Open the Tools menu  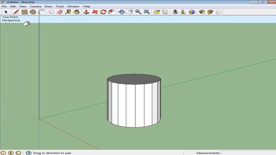[60, 6]
